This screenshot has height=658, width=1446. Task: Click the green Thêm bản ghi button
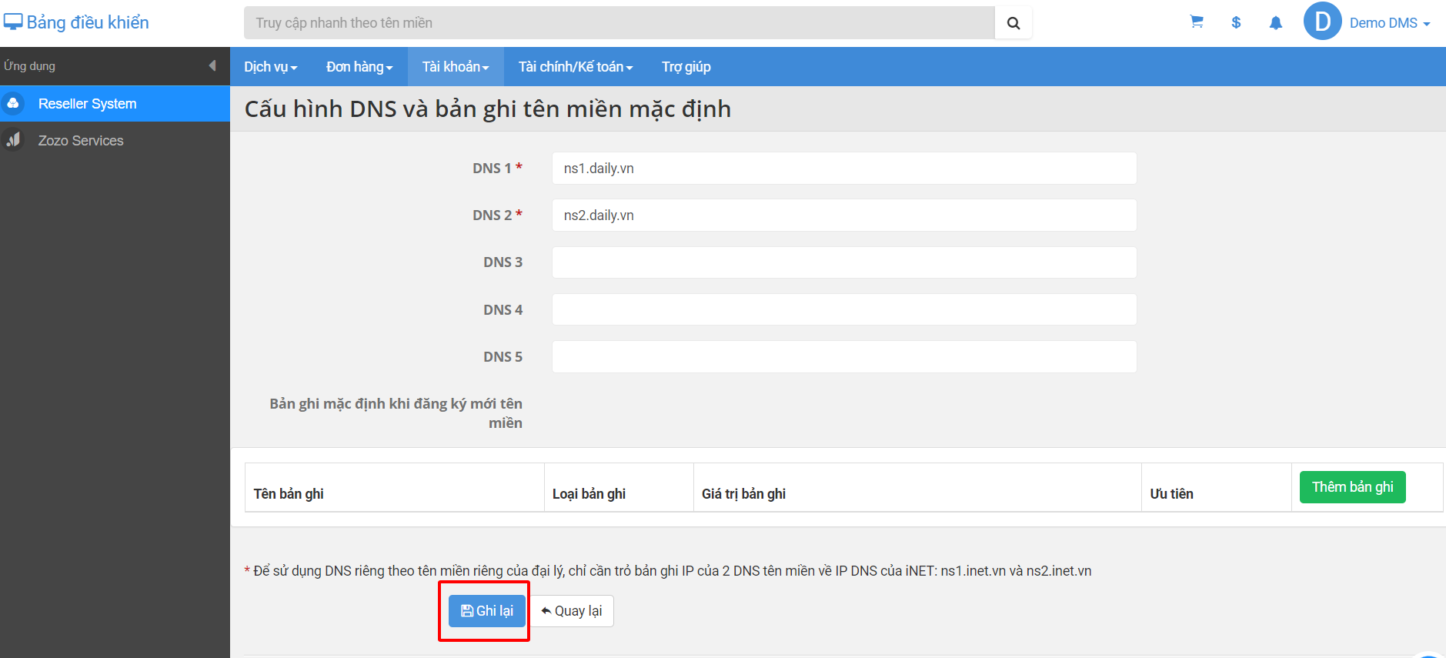point(1352,487)
